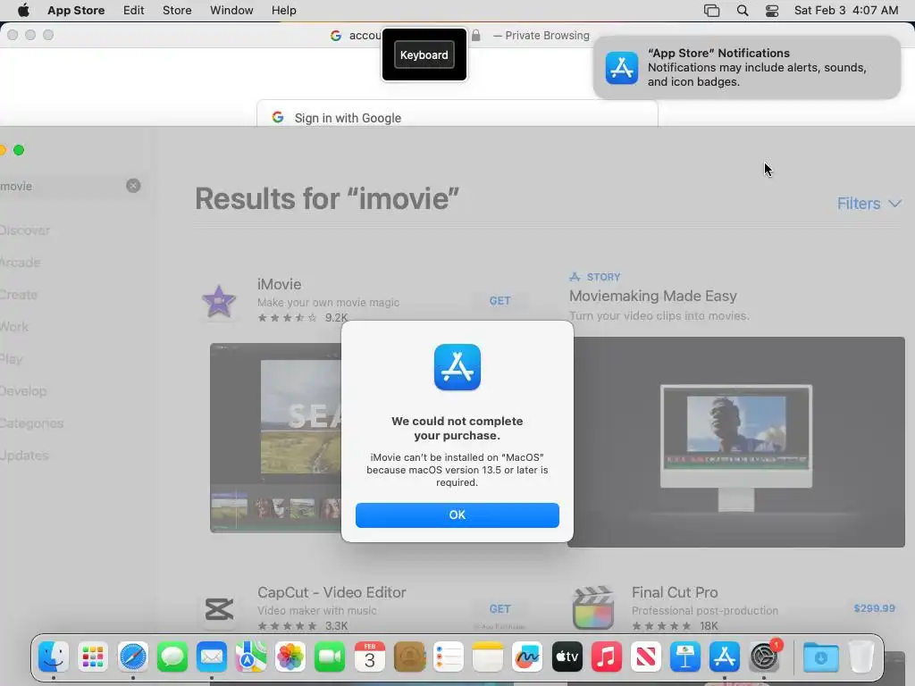The width and height of the screenshot is (915, 686).
Task: Open Mail from the Dock
Action: (x=211, y=657)
